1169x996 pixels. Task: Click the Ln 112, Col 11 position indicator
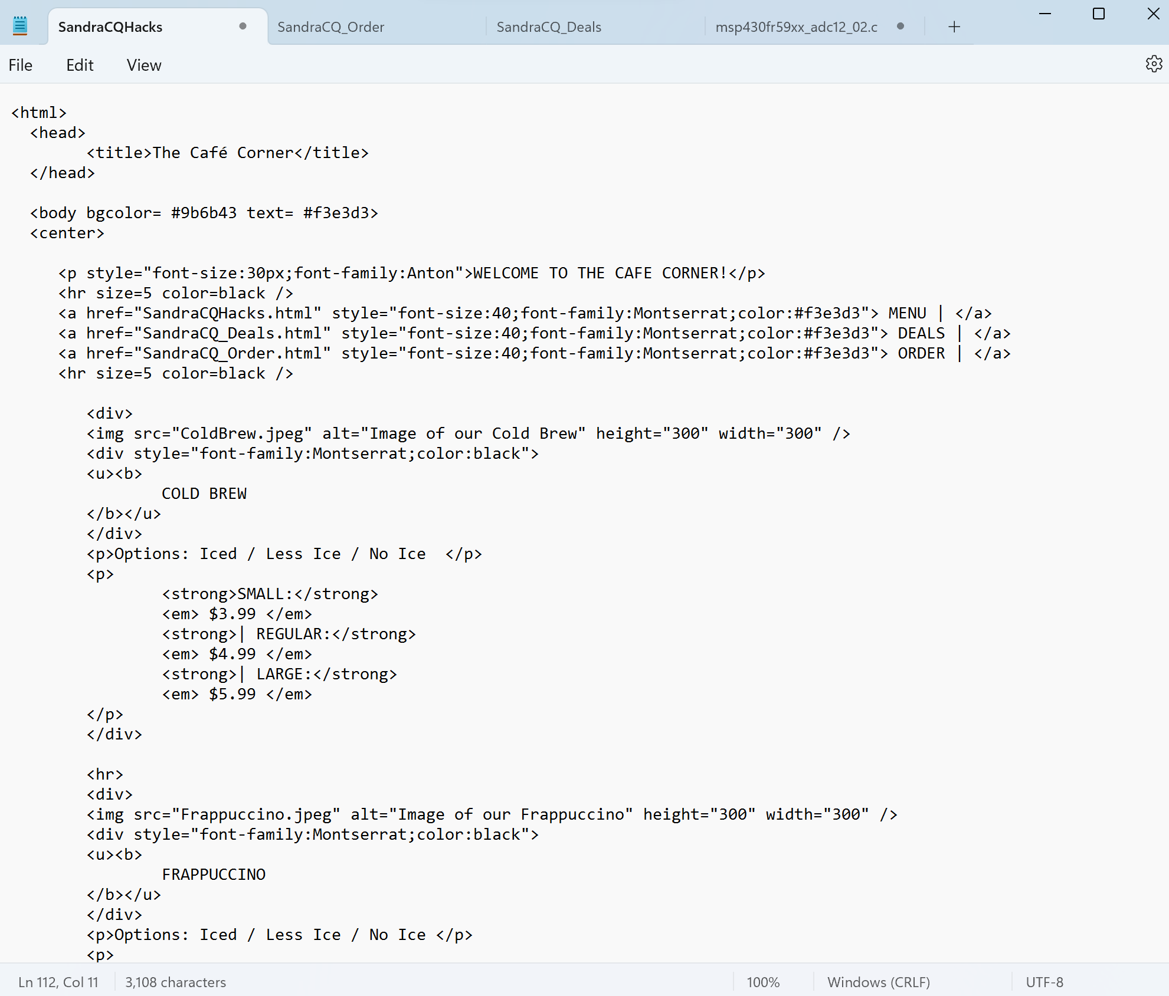[58, 982]
